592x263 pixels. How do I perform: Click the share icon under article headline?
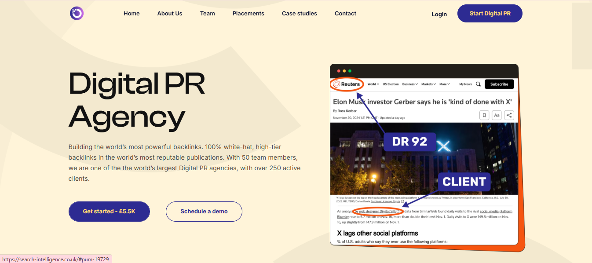(509, 115)
